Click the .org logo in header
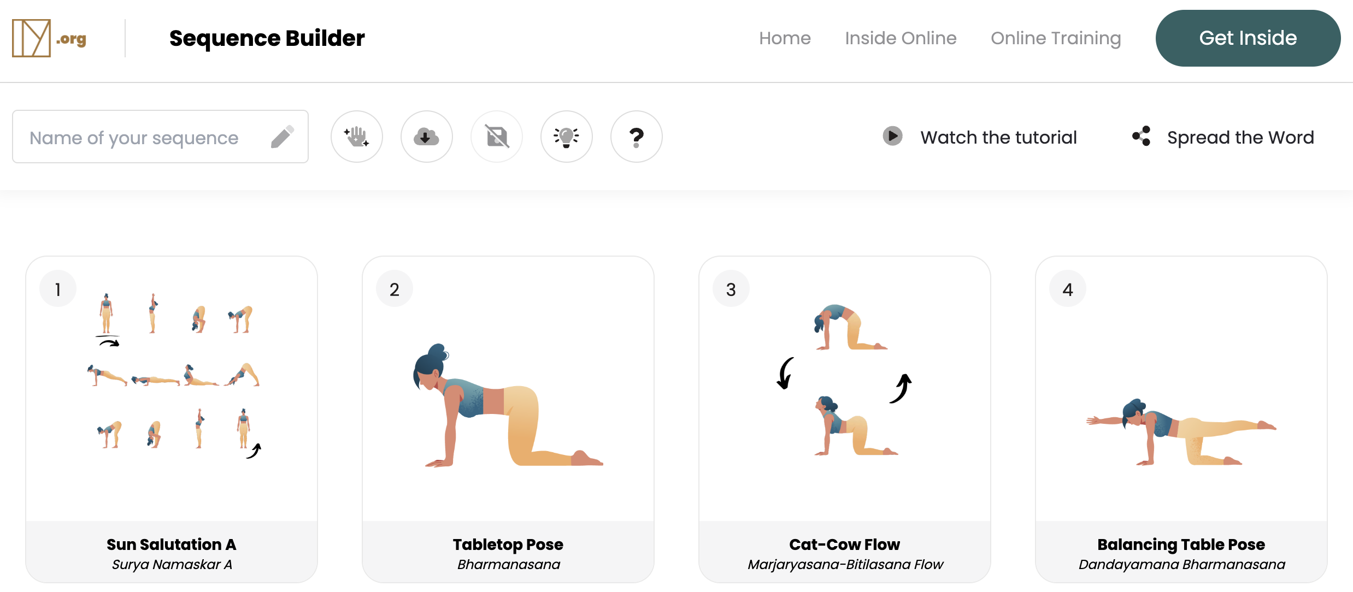The image size is (1353, 592). (49, 38)
